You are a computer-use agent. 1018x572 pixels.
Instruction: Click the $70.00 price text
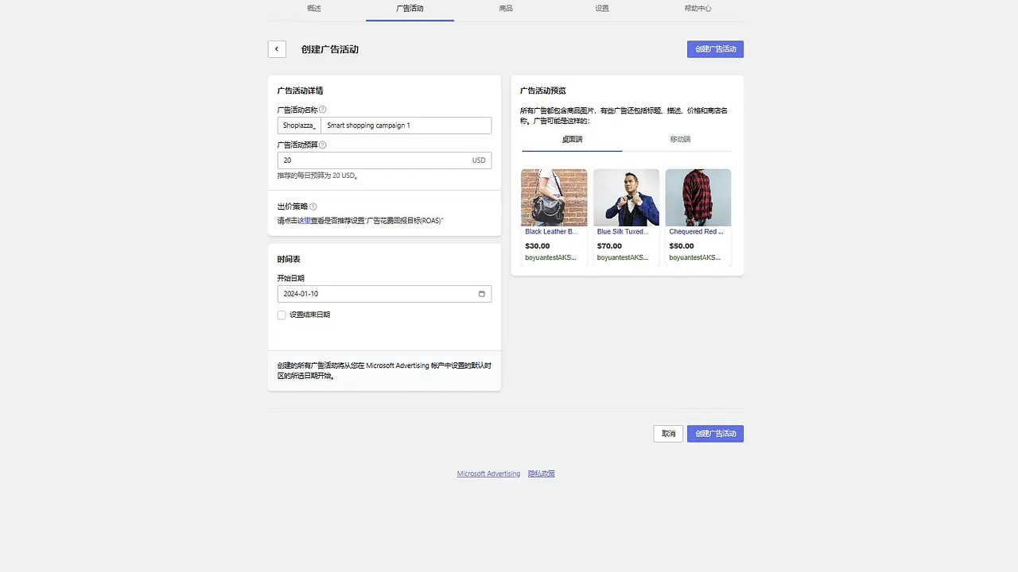pos(609,246)
